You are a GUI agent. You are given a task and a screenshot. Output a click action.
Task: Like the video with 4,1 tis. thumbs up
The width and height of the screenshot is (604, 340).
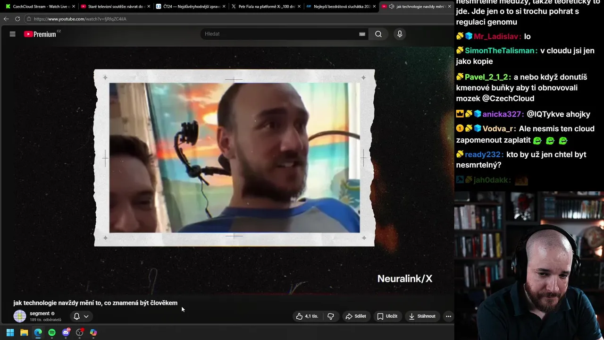point(307,316)
